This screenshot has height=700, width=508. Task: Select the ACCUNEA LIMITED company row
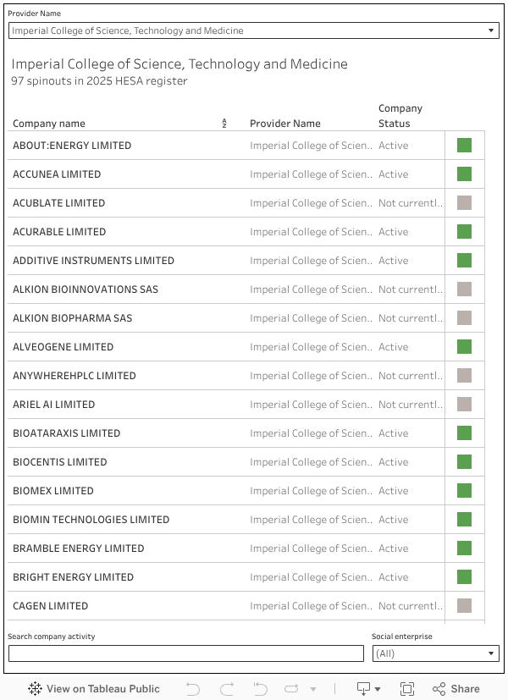pyautogui.click(x=57, y=174)
